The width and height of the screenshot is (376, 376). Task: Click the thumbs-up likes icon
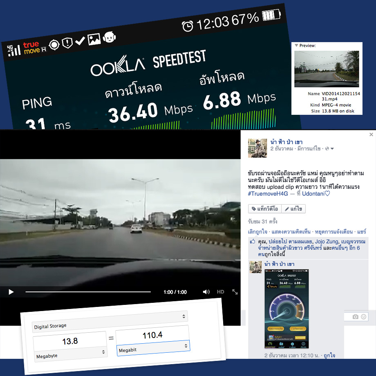pyautogui.click(x=253, y=242)
